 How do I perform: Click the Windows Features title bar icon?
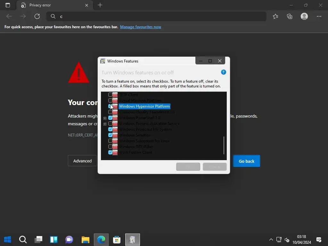coord(103,61)
